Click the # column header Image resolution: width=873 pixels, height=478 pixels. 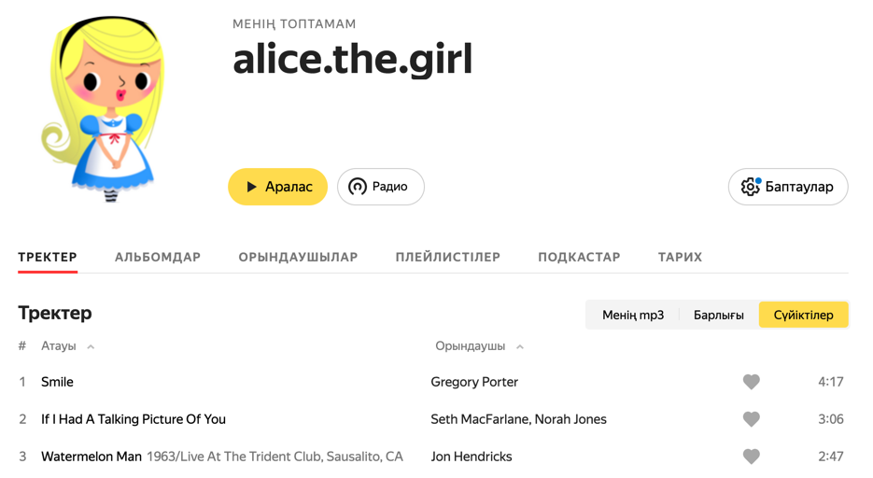pyautogui.click(x=22, y=346)
